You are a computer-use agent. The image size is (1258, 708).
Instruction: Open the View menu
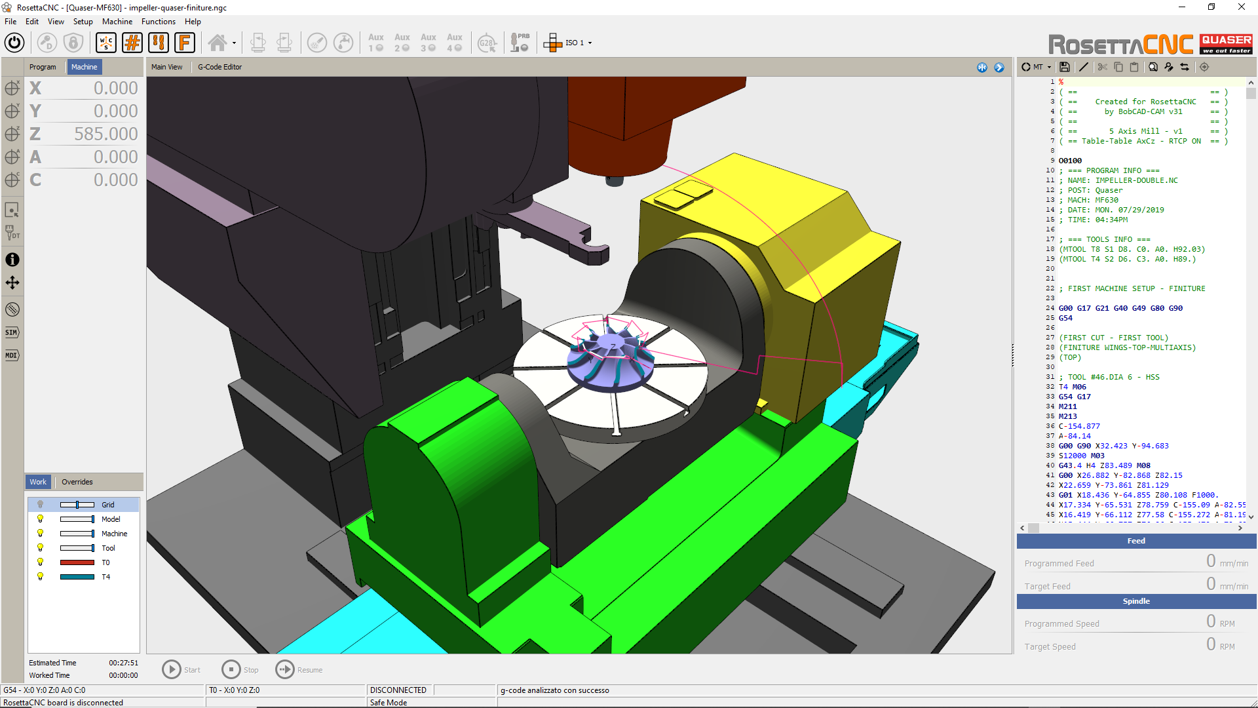coord(56,22)
